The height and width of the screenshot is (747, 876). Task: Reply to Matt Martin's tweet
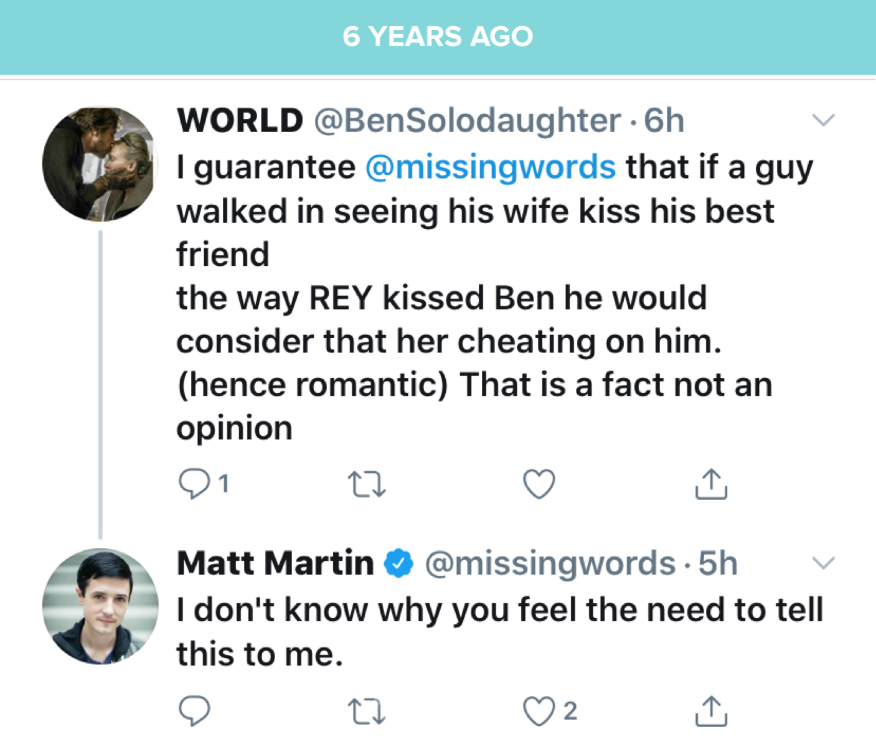[194, 711]
